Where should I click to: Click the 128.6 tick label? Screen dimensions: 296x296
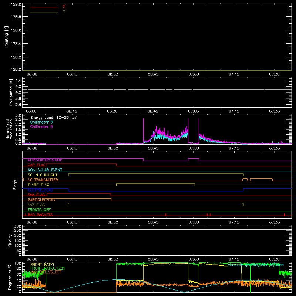click(16, 30)
